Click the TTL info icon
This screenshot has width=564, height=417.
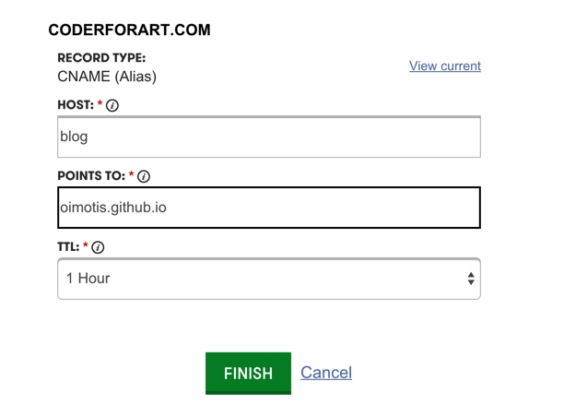[x=99, y=247]
